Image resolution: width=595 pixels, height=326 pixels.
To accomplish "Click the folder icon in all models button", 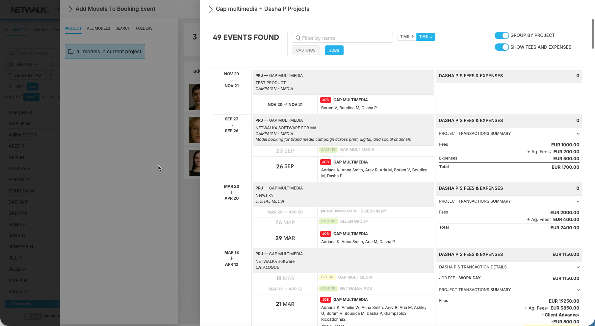I will pyautogui.click(x=71, y=52).
